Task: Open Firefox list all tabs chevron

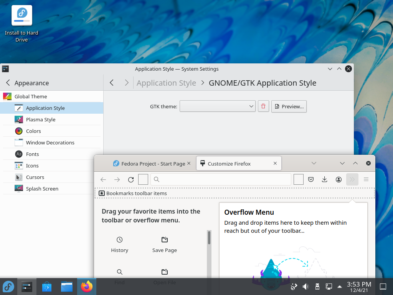Action: [314, 163]
